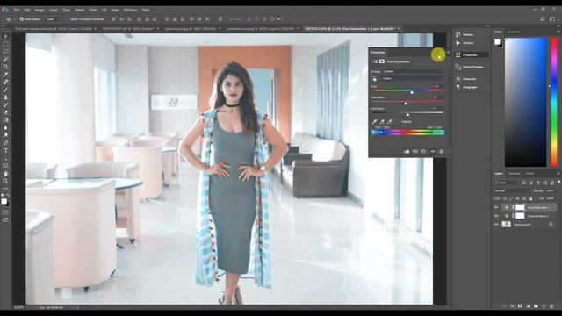This screenshot has width=562, height=316.
Task: Click view previous state icon in Properties
Action: point(415,152)
